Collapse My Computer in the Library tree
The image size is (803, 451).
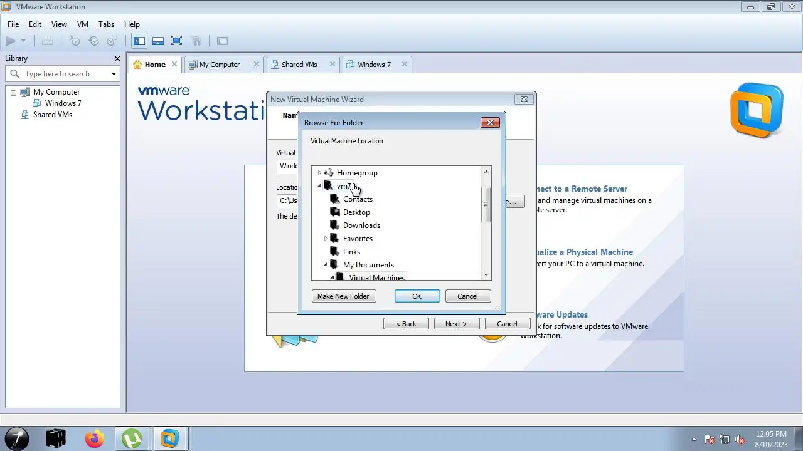[13, 92]
